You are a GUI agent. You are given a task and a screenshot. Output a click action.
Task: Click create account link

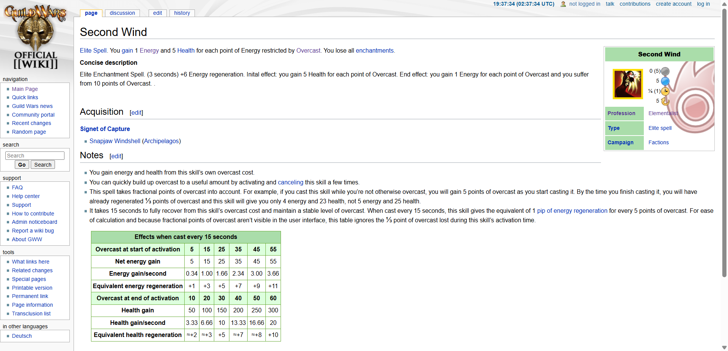coord(673,4)
